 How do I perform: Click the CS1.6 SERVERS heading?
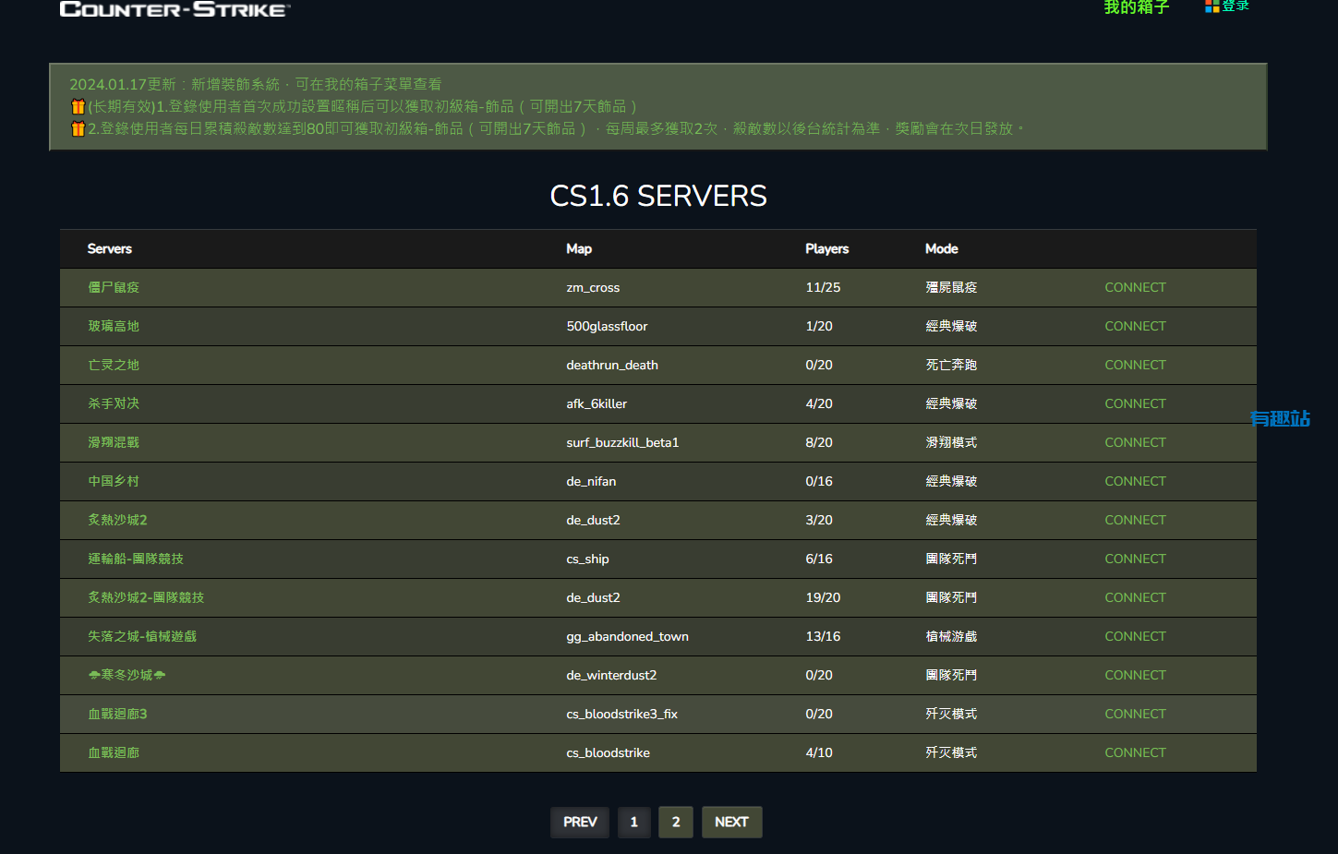(658, 196)
